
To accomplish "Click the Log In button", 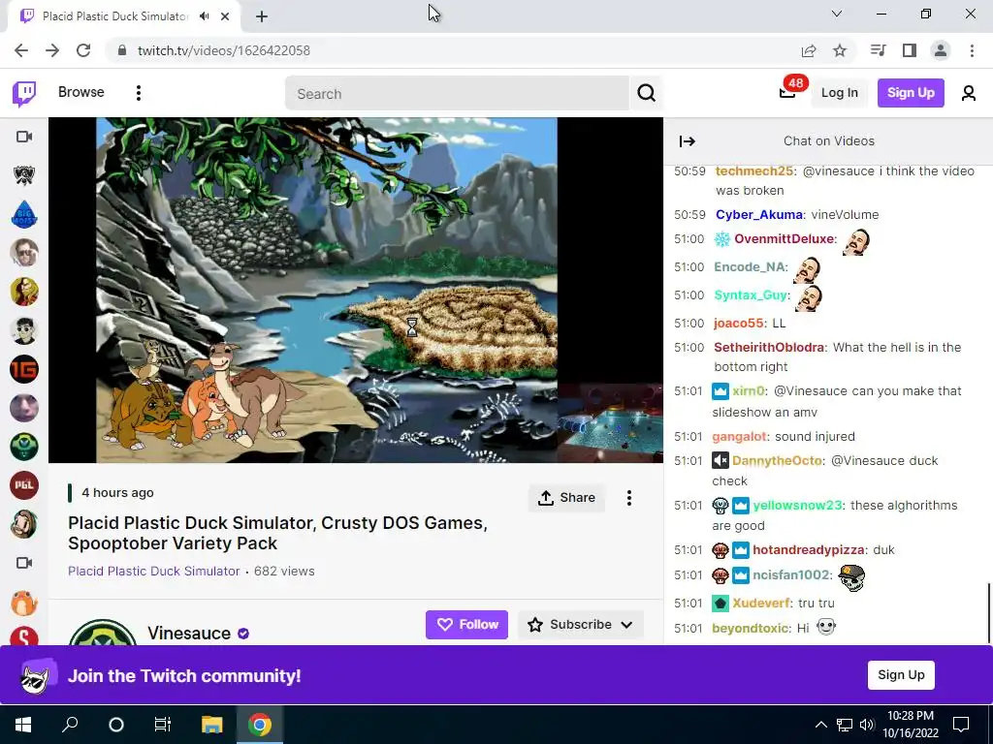I will click(x=839, y=93).
